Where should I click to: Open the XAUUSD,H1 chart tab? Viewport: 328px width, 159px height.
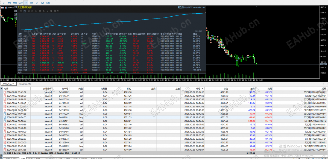point(9,84)
